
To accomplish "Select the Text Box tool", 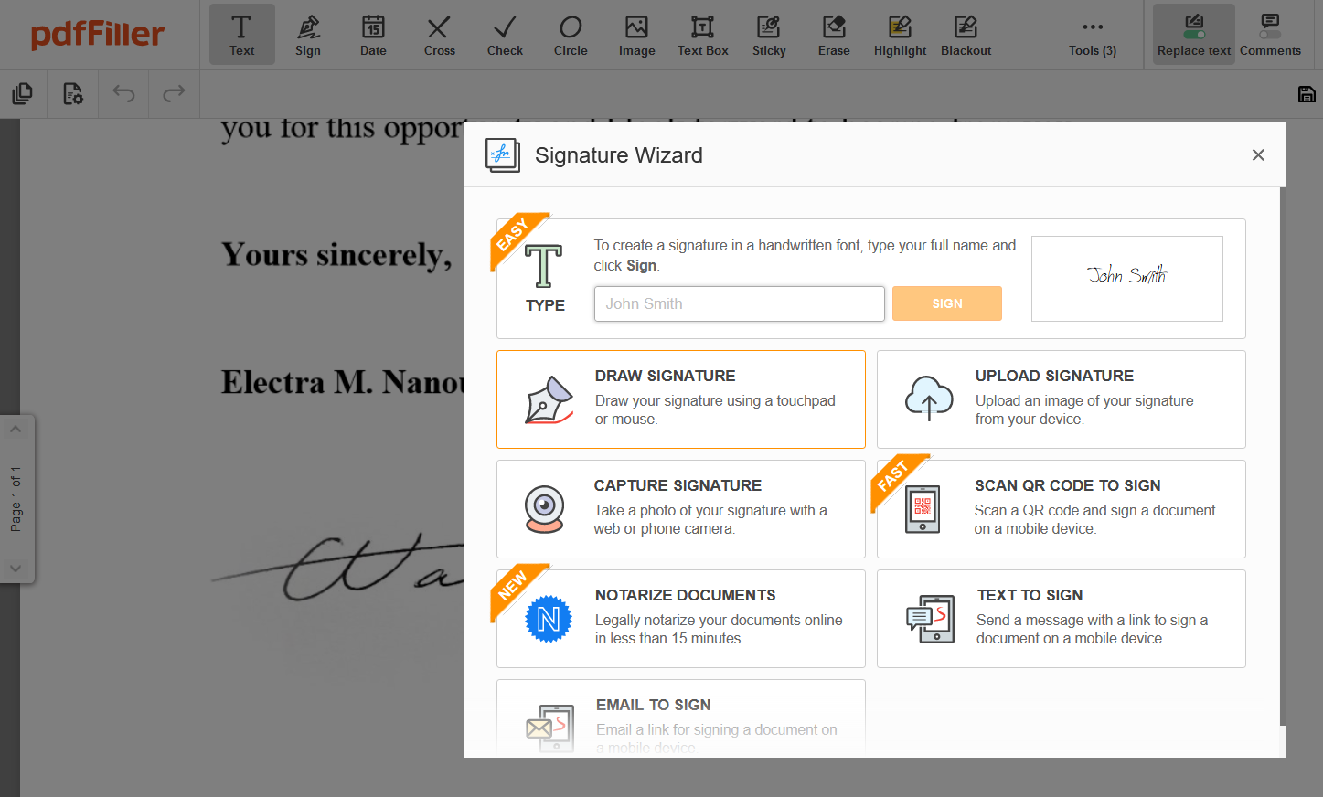I will 702,34.
